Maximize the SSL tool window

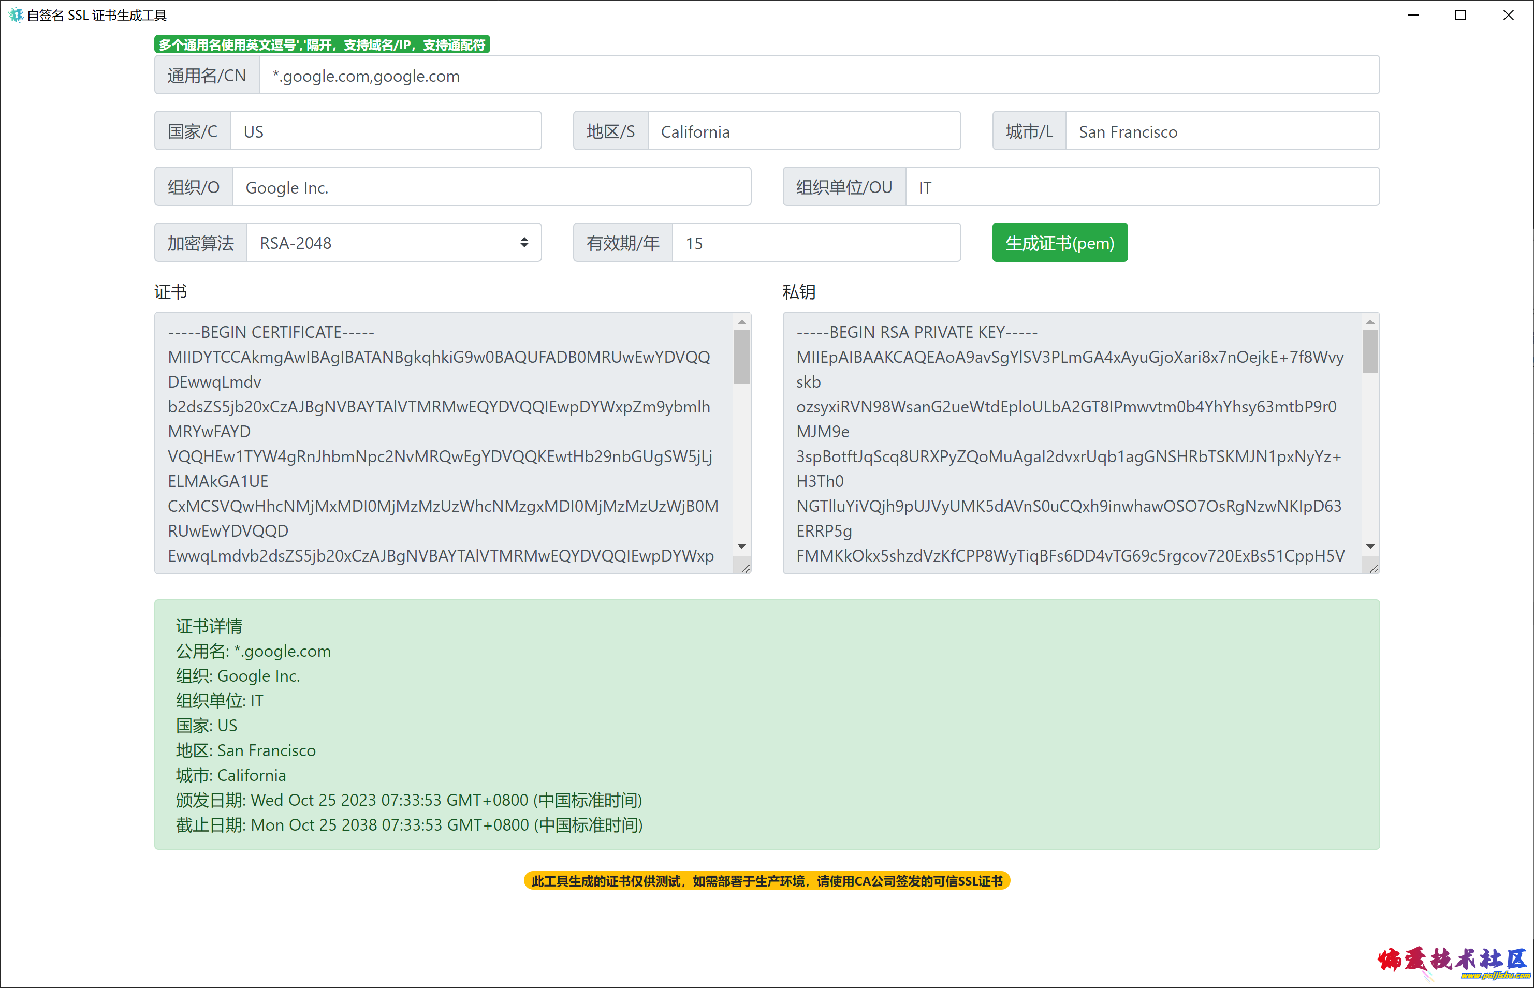[x=1460, y=15]
